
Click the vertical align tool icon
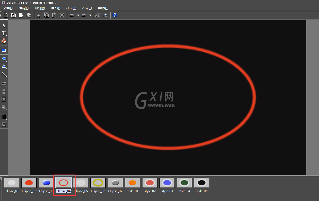[4, 92]
